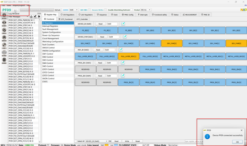The image size is (247, 146).
Task: Open the DEVICE_ID register edit icon
Action: (x=123, y=24)
